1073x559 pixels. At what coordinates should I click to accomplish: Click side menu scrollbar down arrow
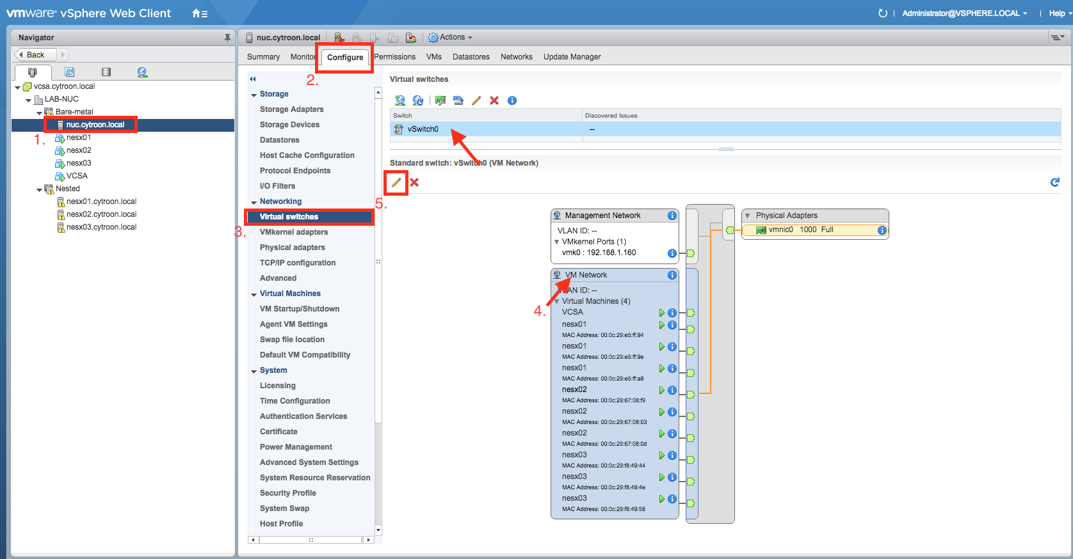point(378,530)
